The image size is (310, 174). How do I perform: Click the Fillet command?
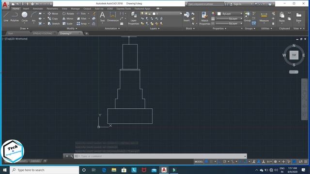click(x=82, y=18)
